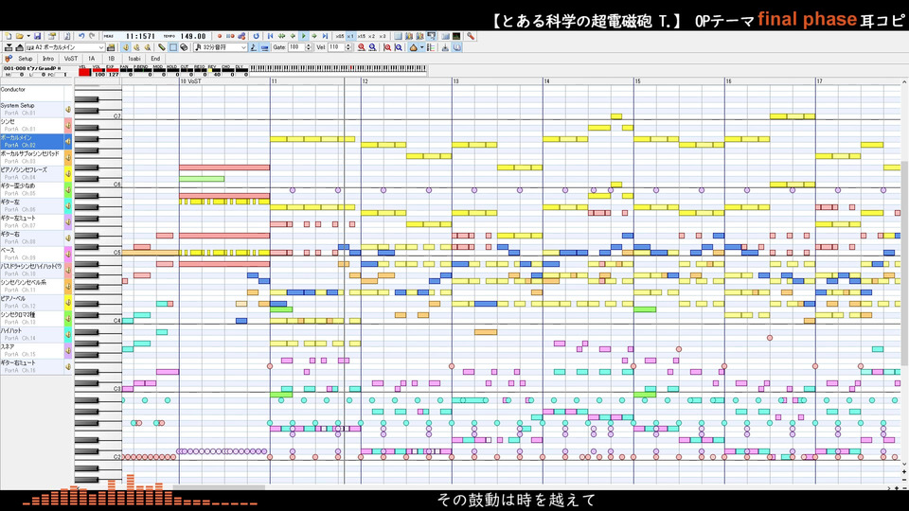The width and height of the screenshot is (909, 511).
Task: Open the note length dropdown 32分音符
Action: click(221, 47)
